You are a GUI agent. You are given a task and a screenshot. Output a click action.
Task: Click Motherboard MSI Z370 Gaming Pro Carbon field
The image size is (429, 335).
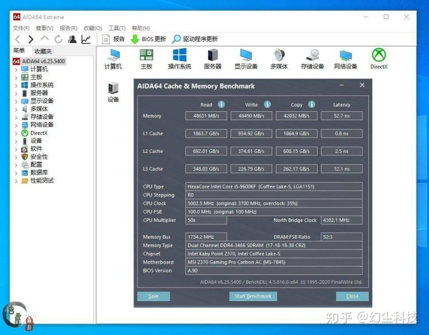click(x=274, y=262)
